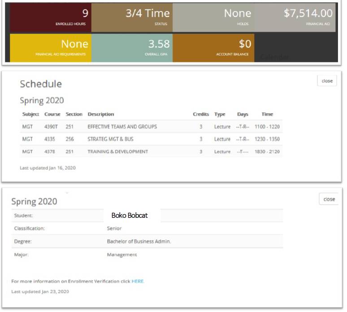Screen dimensions: 347x312
Task: Click the Days column header
Action: [x=243, y=114]
